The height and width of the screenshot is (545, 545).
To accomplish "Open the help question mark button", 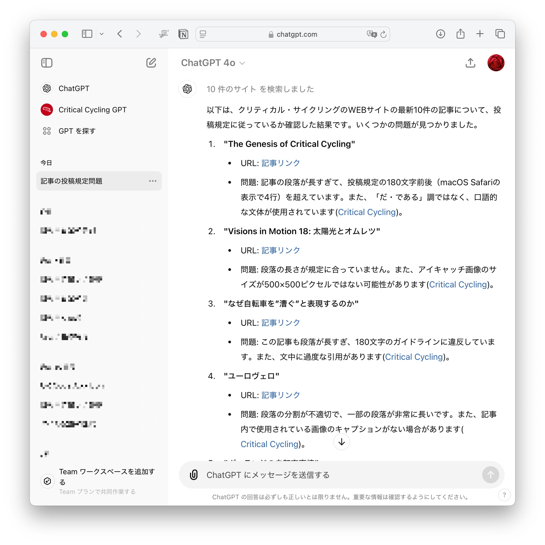I will (504, 495).
